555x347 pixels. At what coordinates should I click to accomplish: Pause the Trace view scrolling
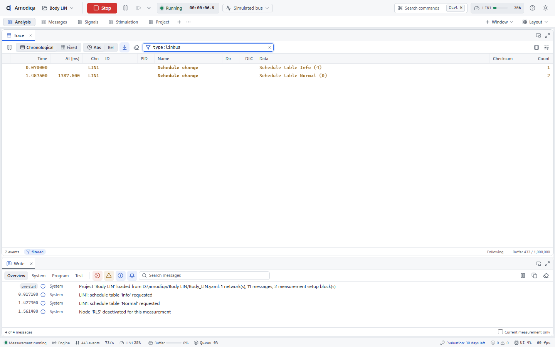pyautogui.click(x=9, y=47)
